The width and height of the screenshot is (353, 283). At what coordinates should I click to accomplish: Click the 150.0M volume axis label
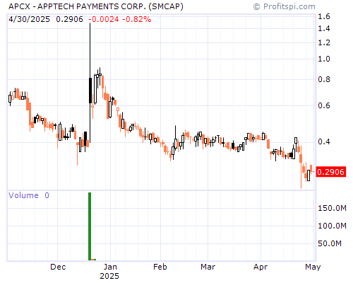[332, 208]
